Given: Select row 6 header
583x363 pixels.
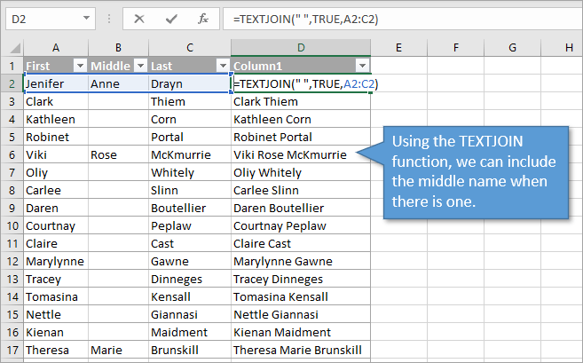Looking at the screenshot, I should [x=12, y=154].
